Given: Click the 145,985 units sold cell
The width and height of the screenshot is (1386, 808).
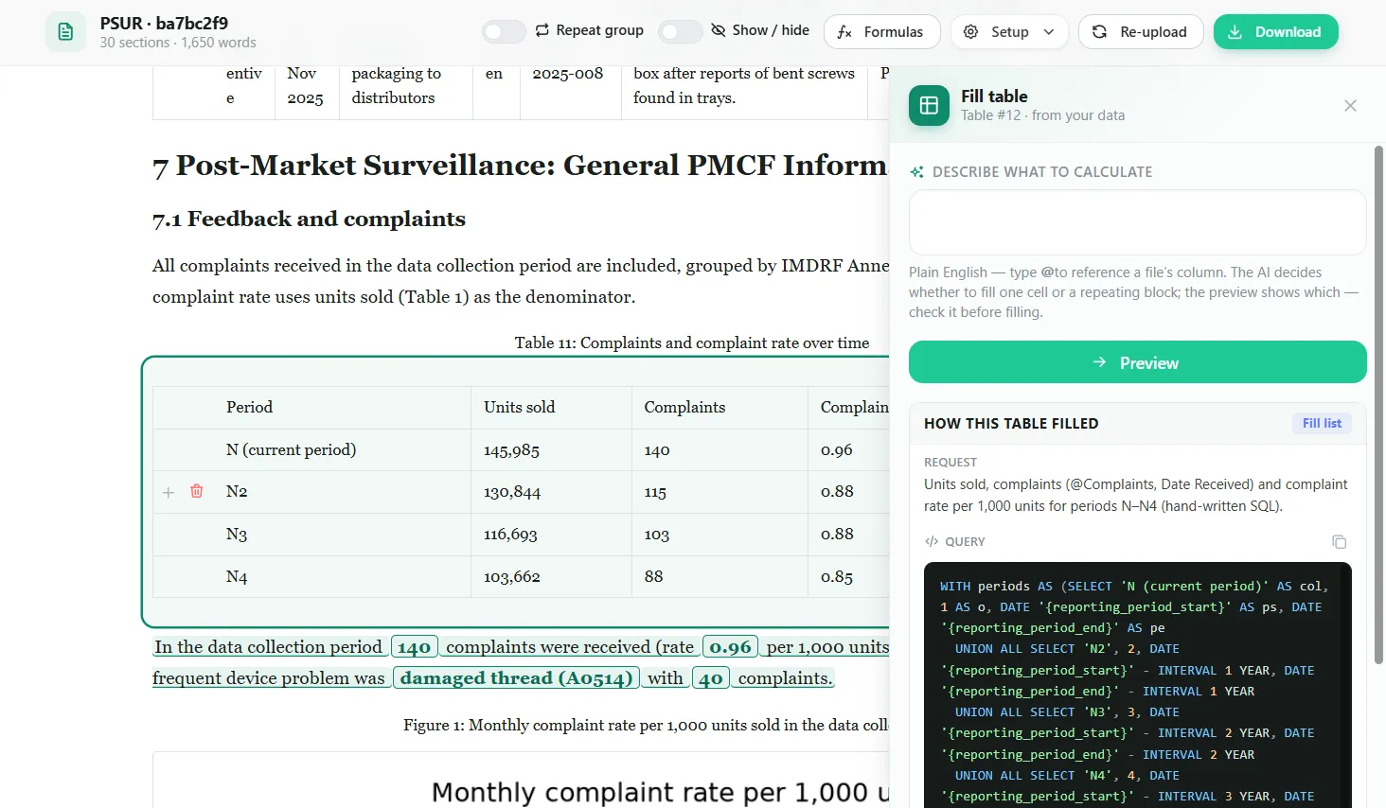Looking at the screenshot, I should (x=551, y=450).
